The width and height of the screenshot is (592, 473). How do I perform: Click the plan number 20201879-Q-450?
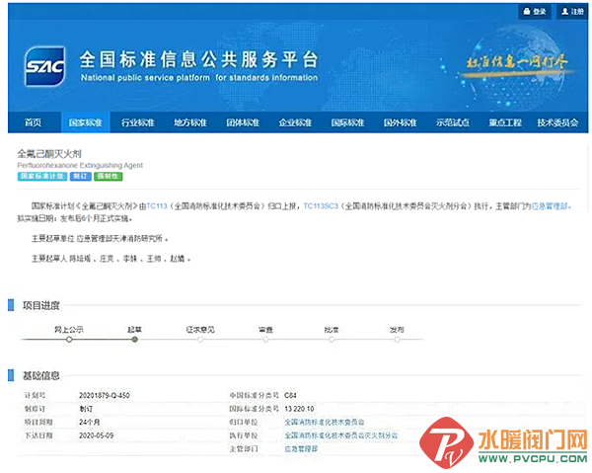click(x=105, y=396)
